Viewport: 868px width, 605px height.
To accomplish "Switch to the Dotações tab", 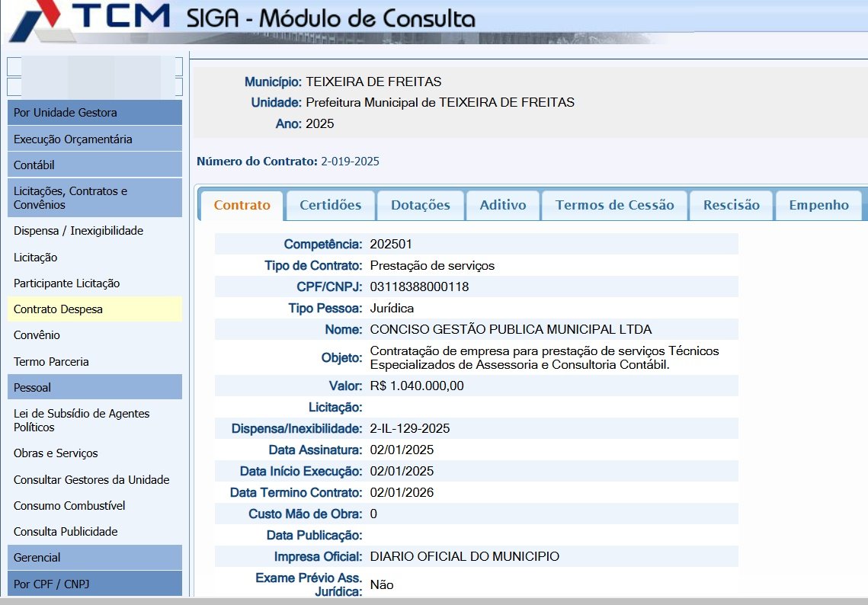I will pos(420,205).
